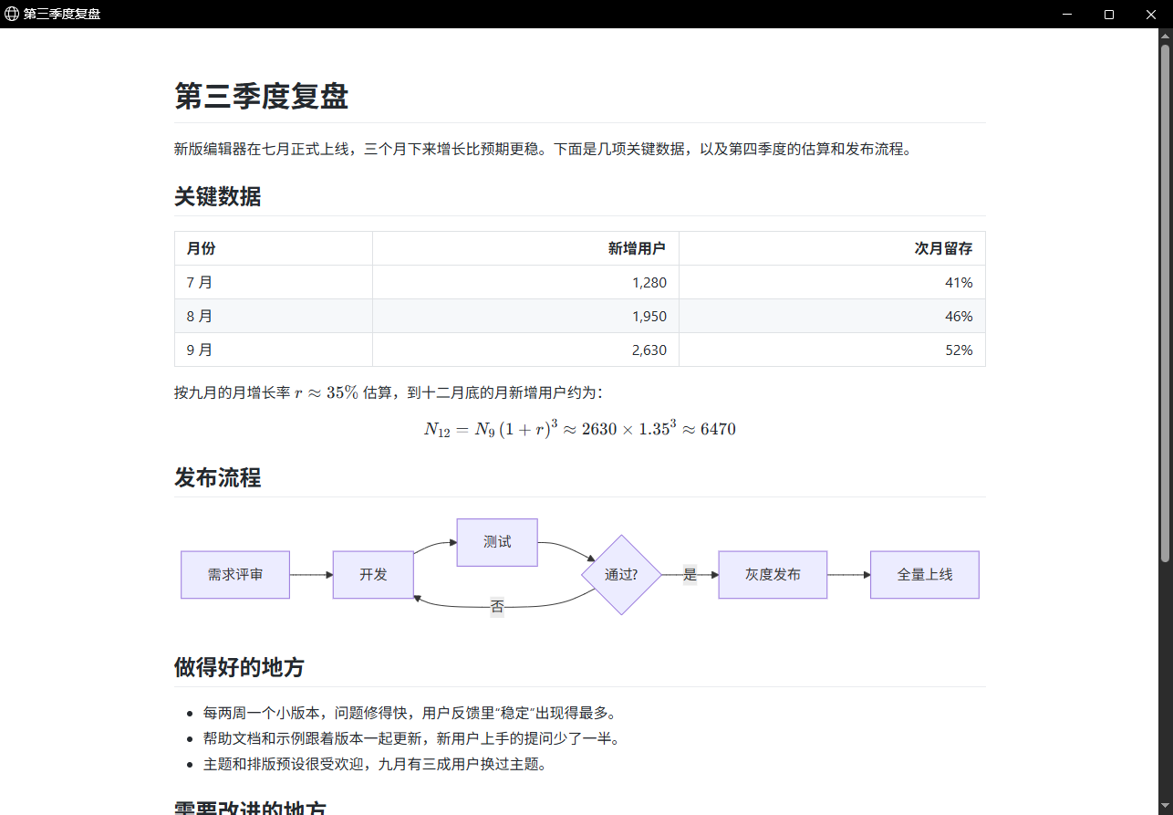Click the 9 月 row cell
1173x815 pixels.
point(274,350)
